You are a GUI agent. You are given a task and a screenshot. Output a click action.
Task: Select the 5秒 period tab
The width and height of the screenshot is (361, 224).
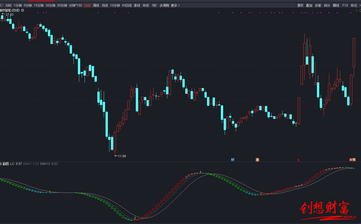click(154, 5)
